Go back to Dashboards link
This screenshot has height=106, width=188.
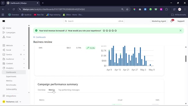click(x=40, y=37)
